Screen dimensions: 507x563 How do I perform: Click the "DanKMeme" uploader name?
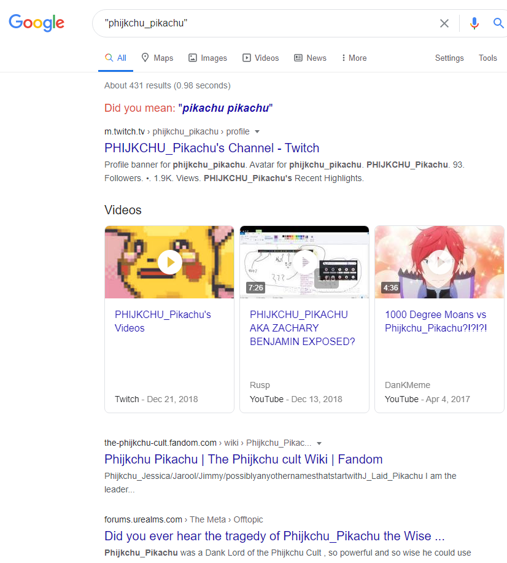(408, 386)
